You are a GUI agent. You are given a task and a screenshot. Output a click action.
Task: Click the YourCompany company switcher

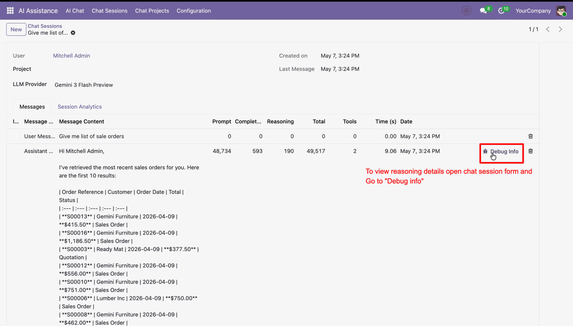(533, 11)
